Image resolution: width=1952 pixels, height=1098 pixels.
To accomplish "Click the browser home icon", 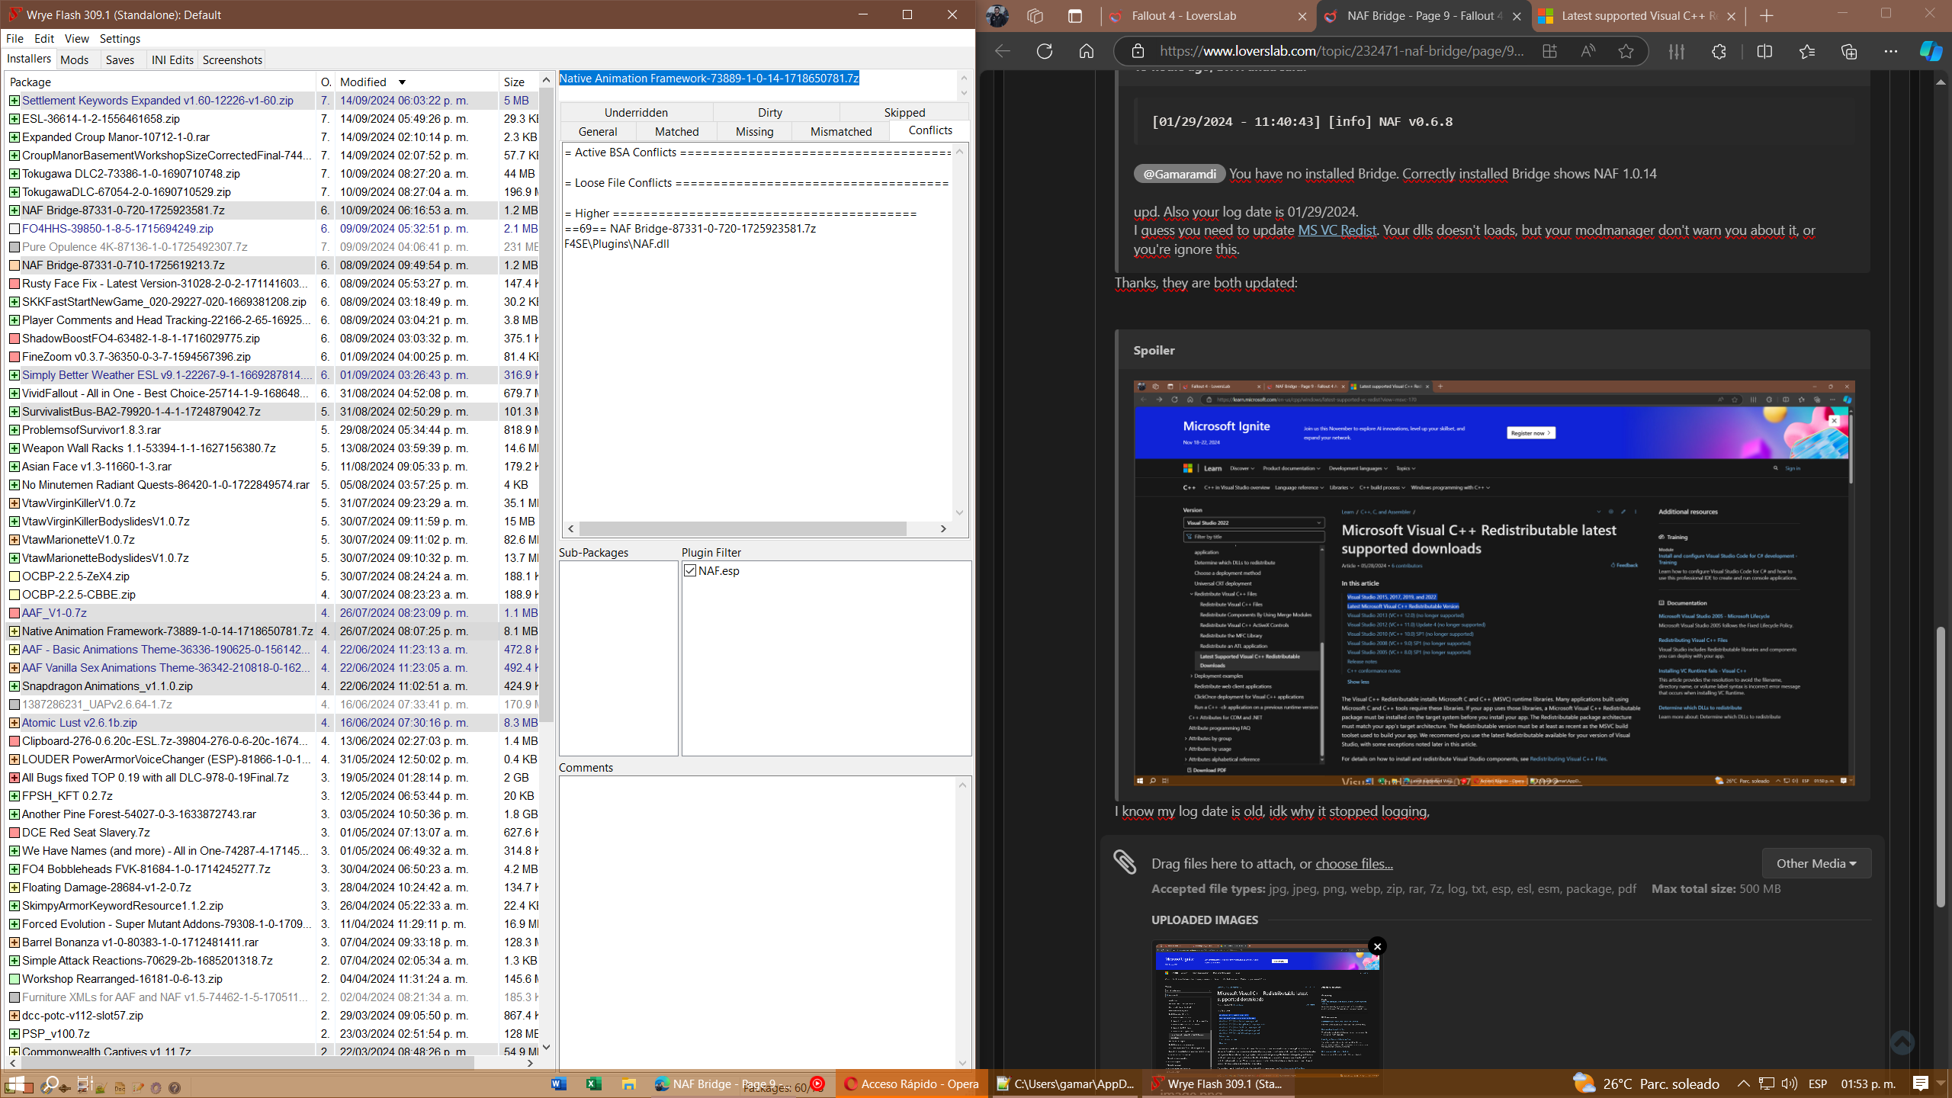I will [1087, 51].
